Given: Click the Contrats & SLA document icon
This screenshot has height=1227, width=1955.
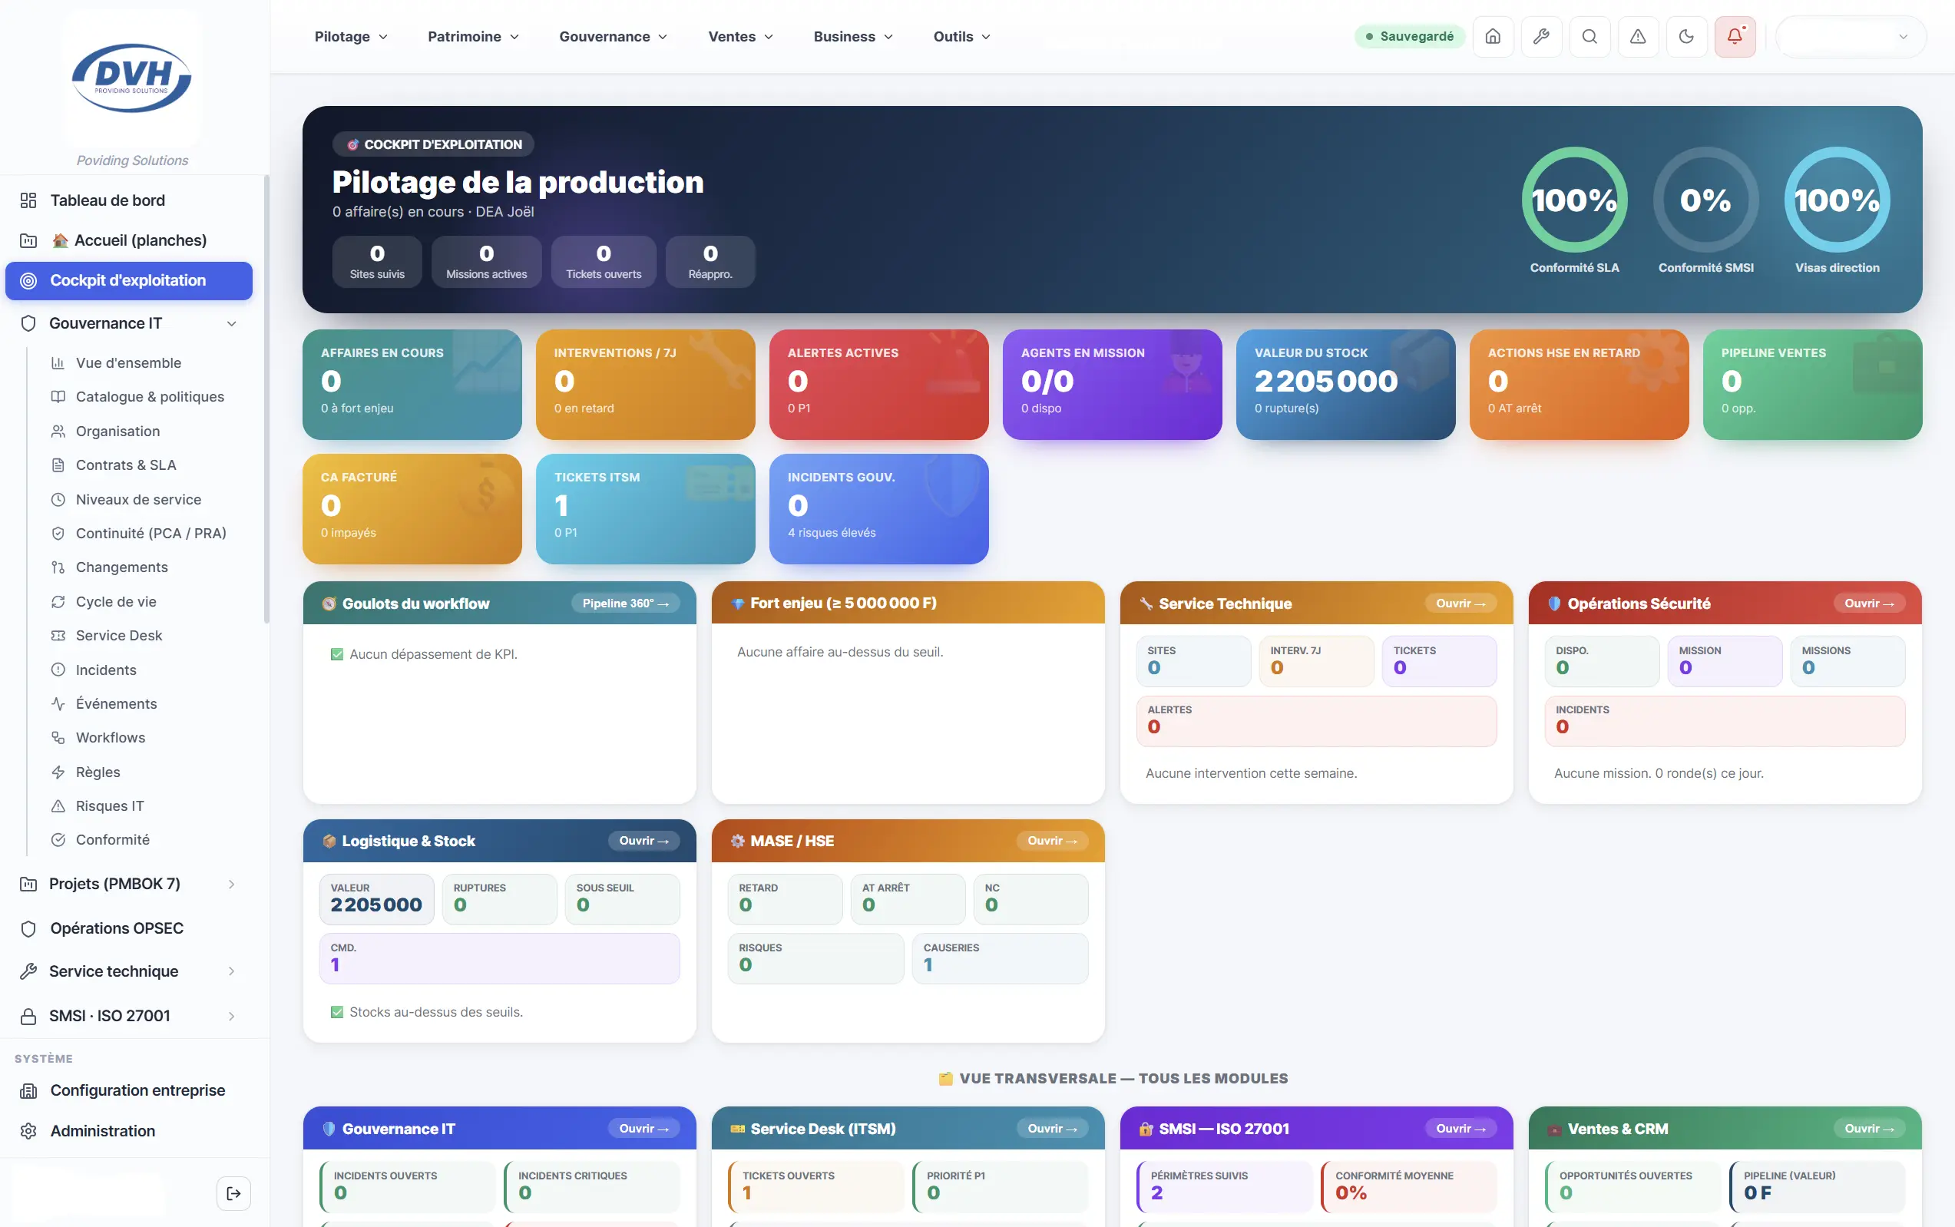Looking at the screenshot, I should (58, 465).
